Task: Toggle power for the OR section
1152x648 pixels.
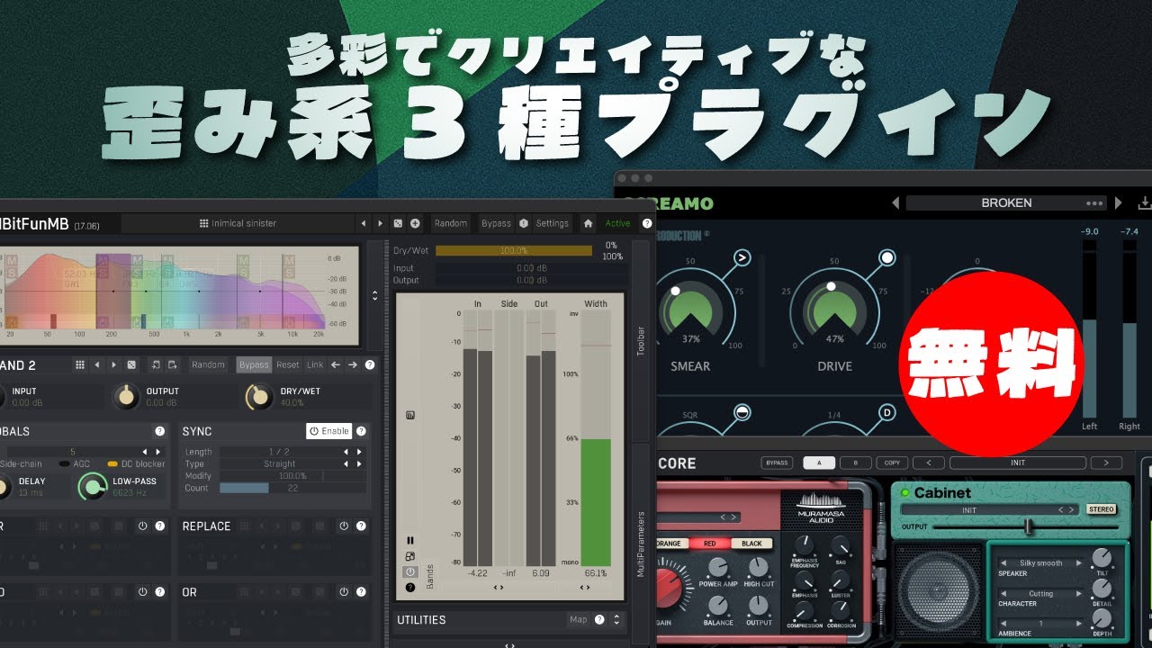Action: point(344,592)
